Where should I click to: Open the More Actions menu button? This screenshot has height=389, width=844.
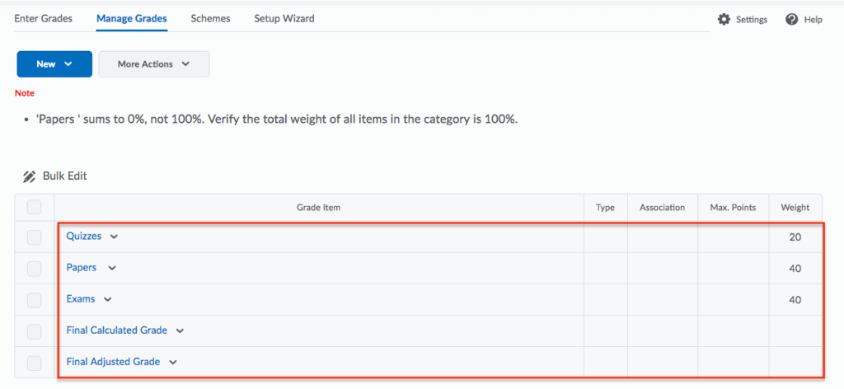153,64
